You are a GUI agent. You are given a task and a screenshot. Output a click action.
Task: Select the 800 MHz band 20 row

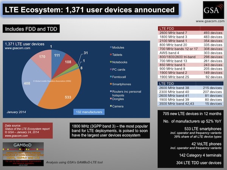[x=191, y=45]
